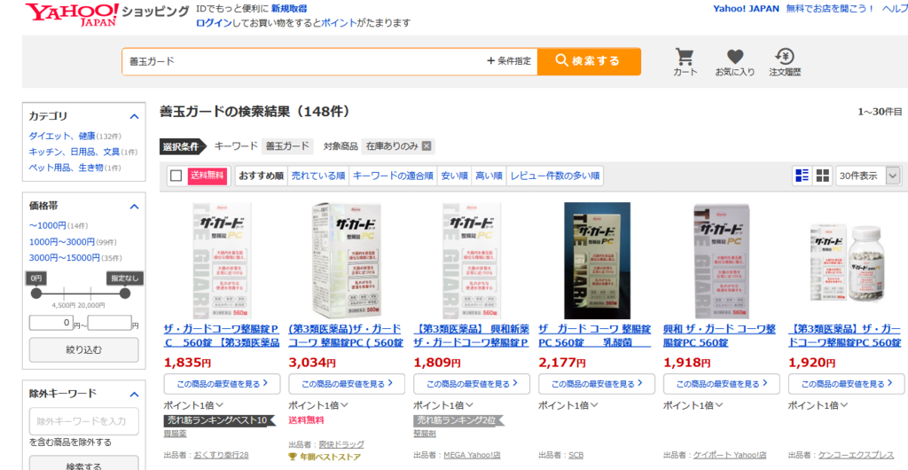
Task: Expand ポイント1倍 under the 1,918円 item
Action: pyautogui.click(x=693, y=405)
